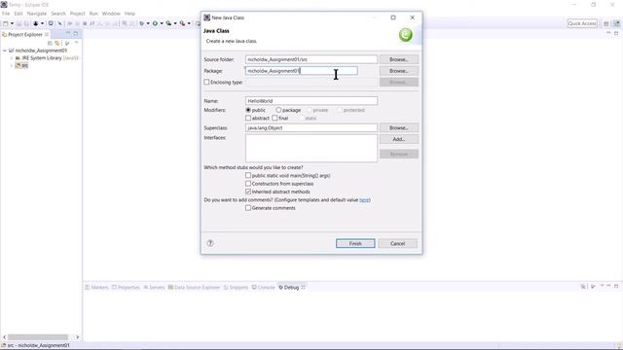Uncheck Inherited abstract methods option
Screen dimensions: 623x350
(x=248, y=192)
